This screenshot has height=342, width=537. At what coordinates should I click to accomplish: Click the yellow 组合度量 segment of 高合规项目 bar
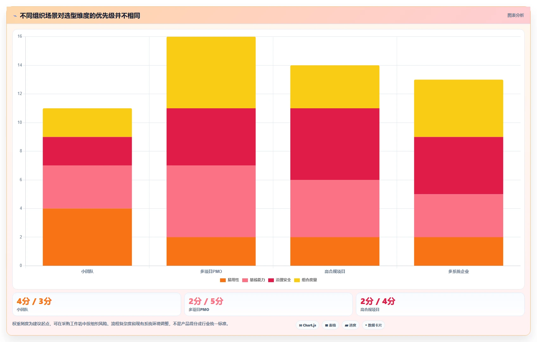pyautogui.click(x=335, y=87)
